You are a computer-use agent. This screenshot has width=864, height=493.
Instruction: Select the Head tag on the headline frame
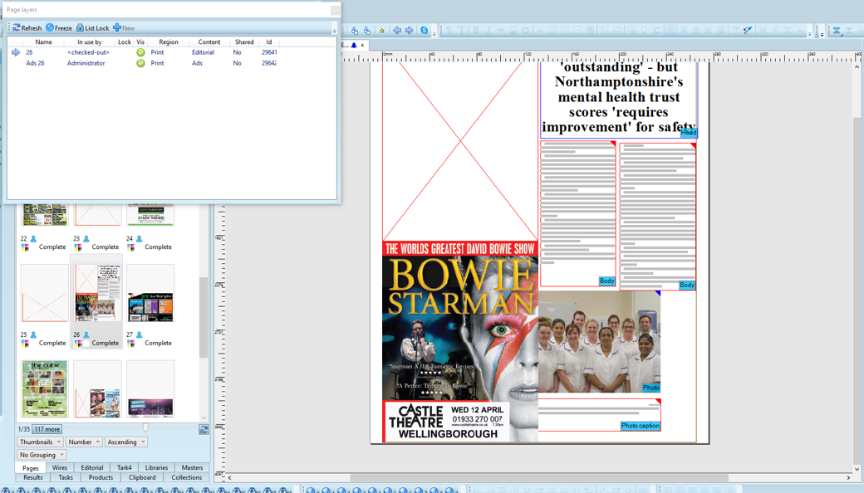point(689,132)
